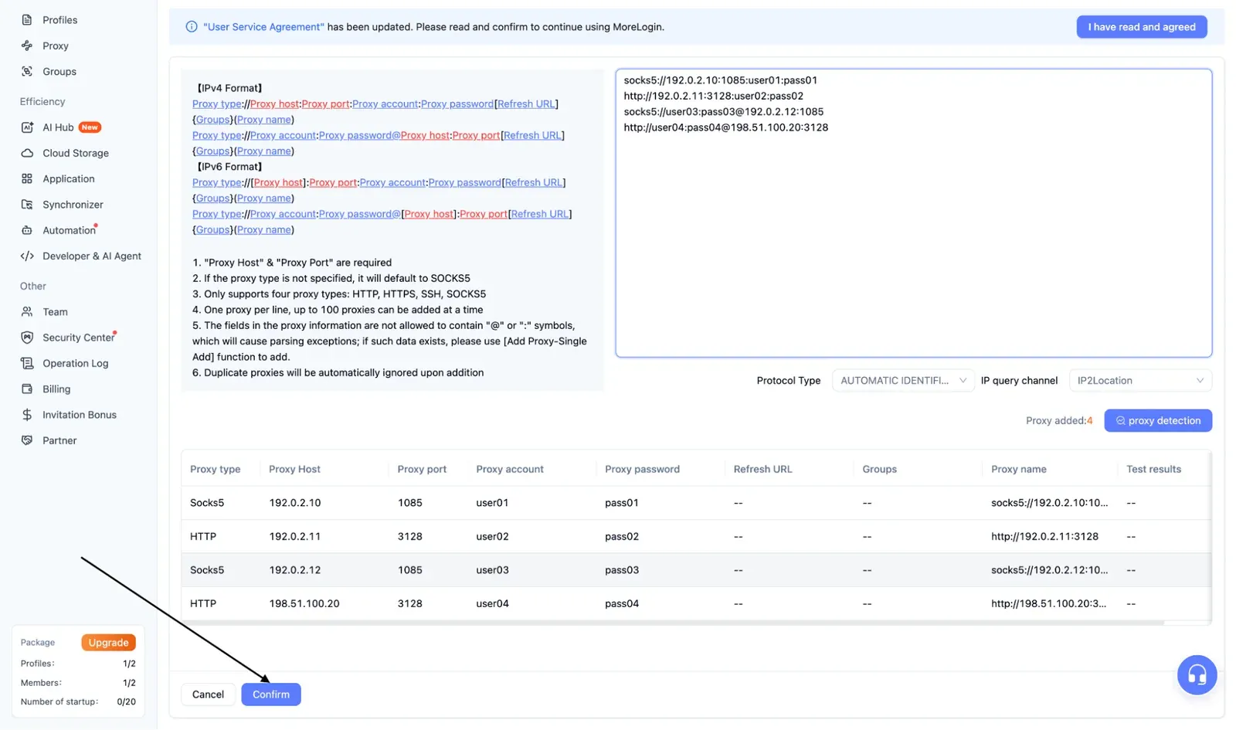This screenshot has width=1236, height=730.
Task: Open Invitation Bonus dollar icon
Action: point(27,415)
